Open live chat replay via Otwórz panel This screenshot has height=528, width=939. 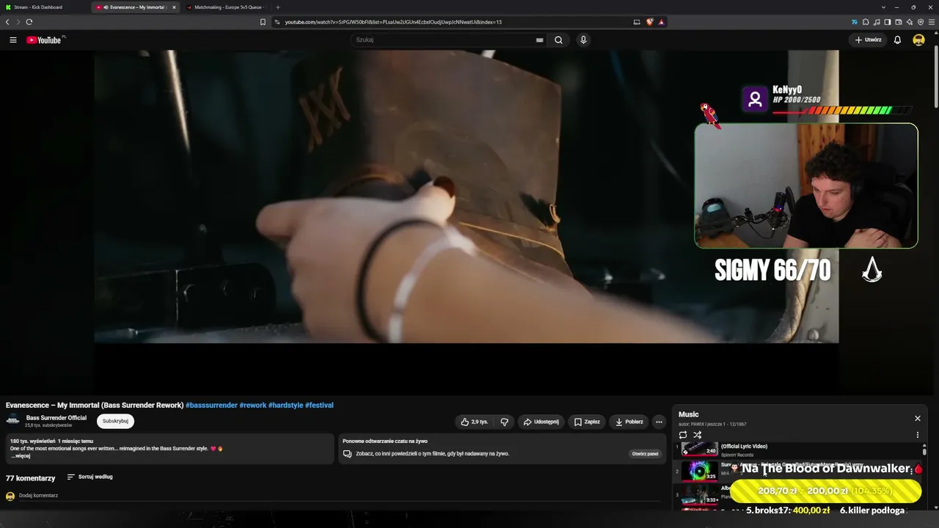tap(645, 454)
